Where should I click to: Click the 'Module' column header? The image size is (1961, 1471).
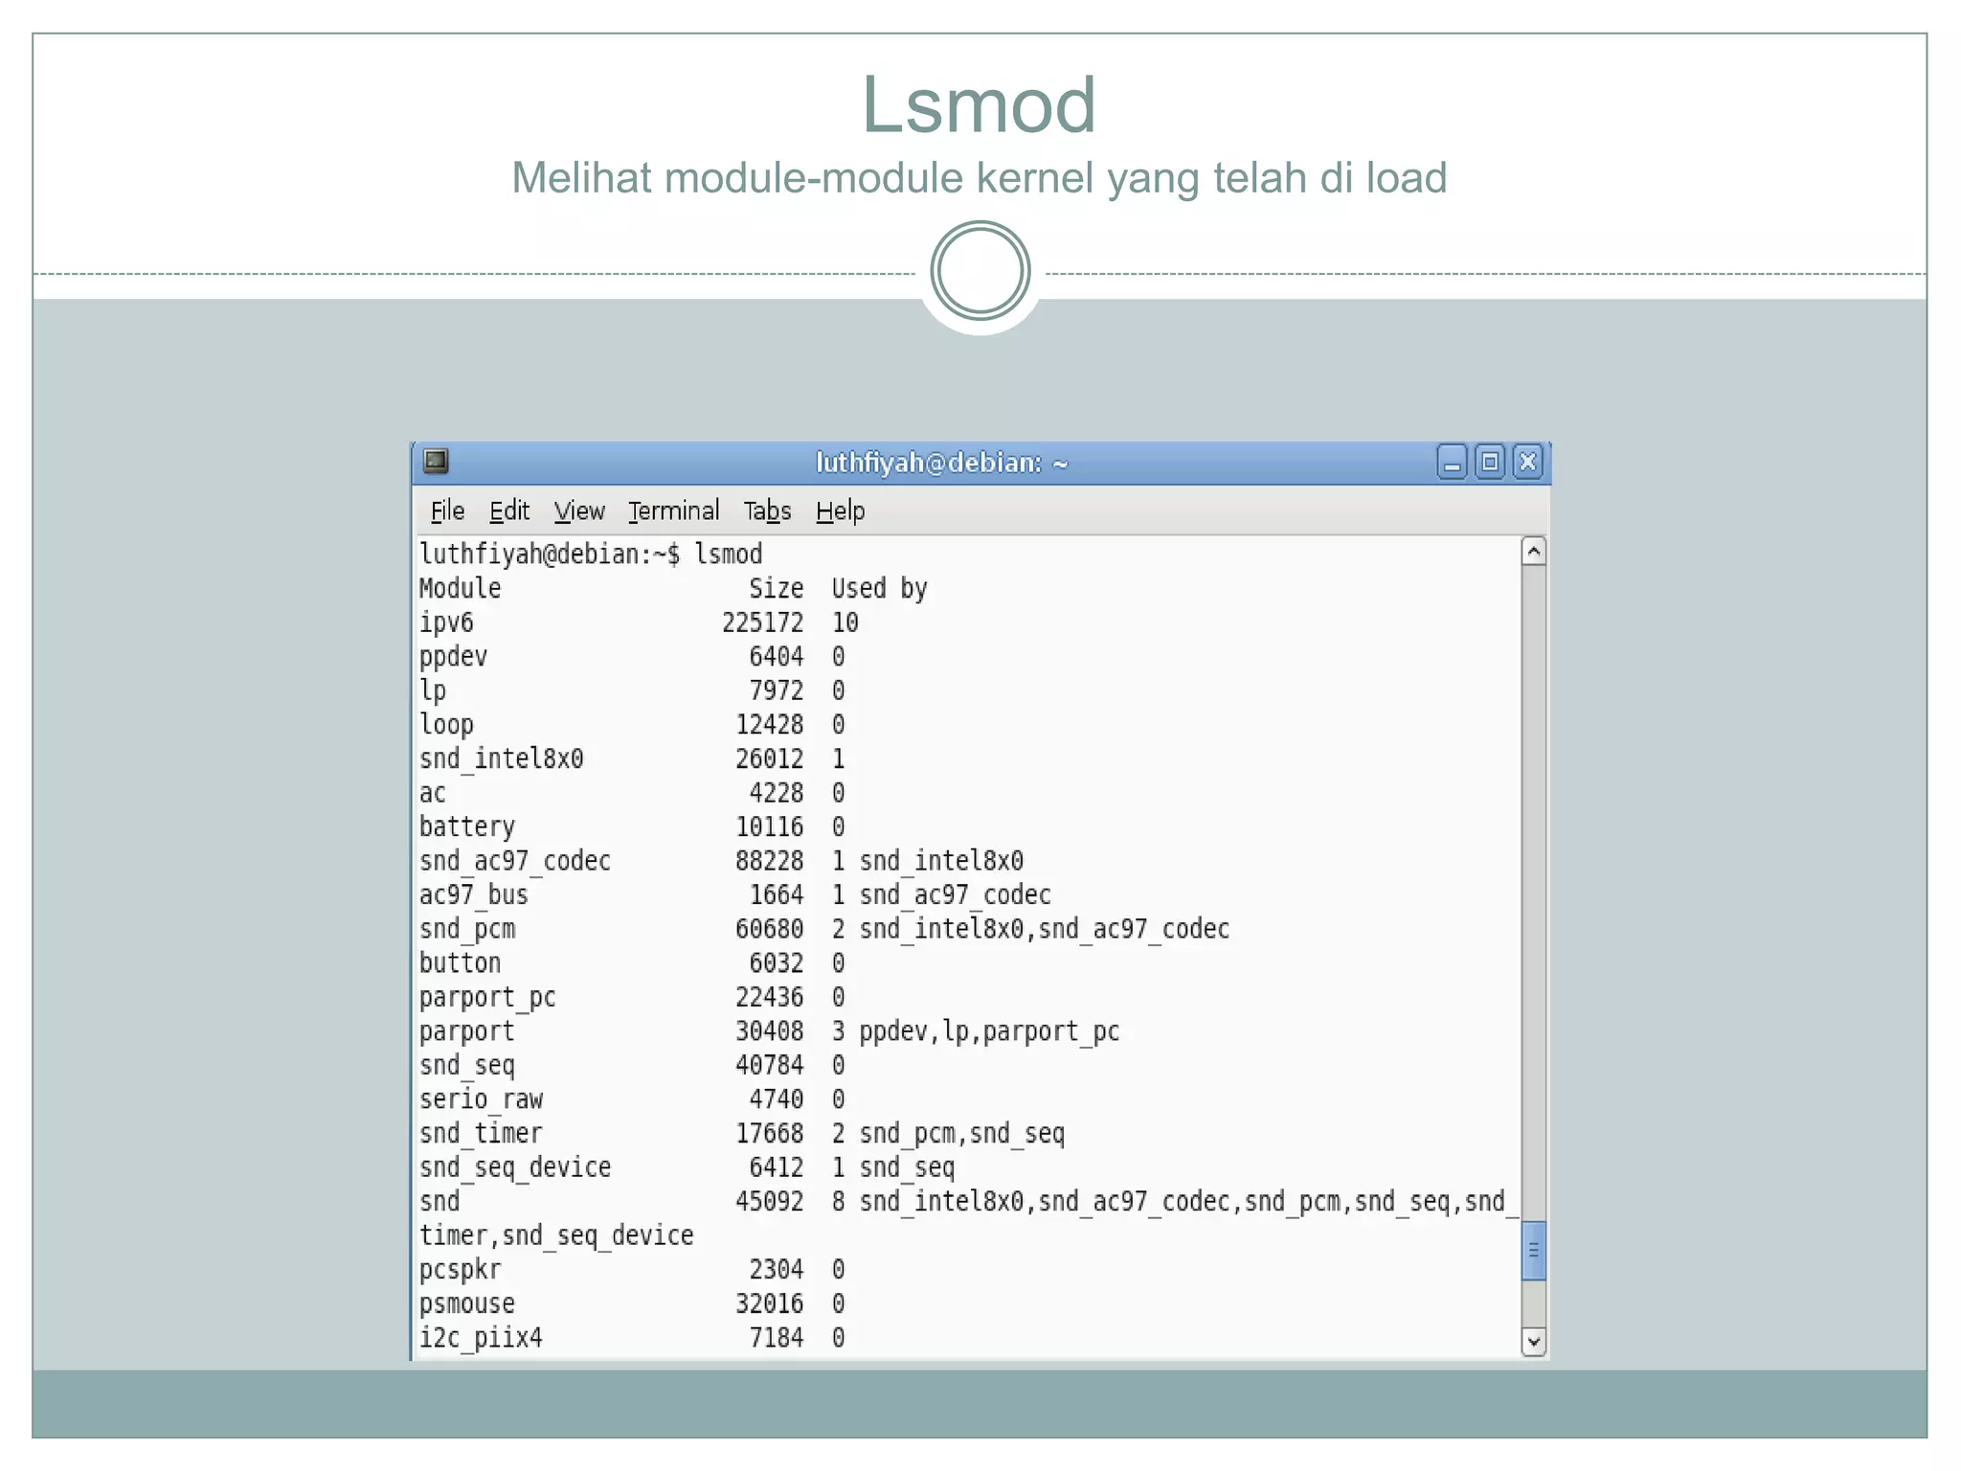(461, 588)
